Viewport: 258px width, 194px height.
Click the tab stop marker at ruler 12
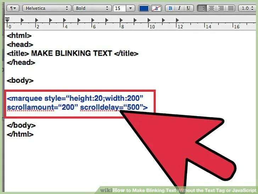[x=177, y=20]
